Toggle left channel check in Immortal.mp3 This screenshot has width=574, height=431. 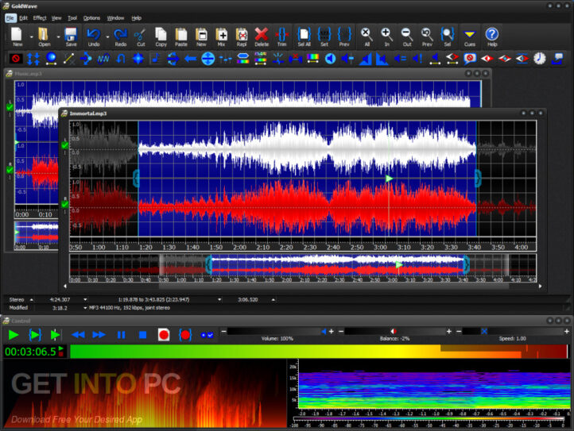click(x=65, y=145)
